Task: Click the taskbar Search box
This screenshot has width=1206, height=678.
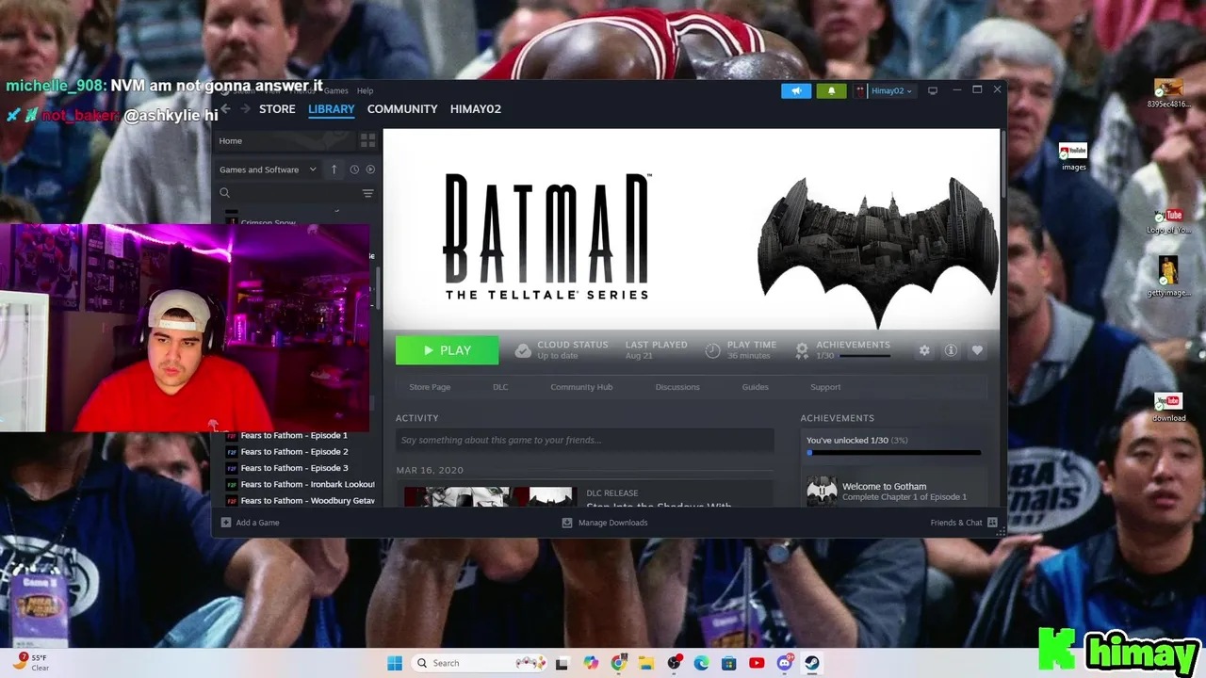Action: pos(481,663)
